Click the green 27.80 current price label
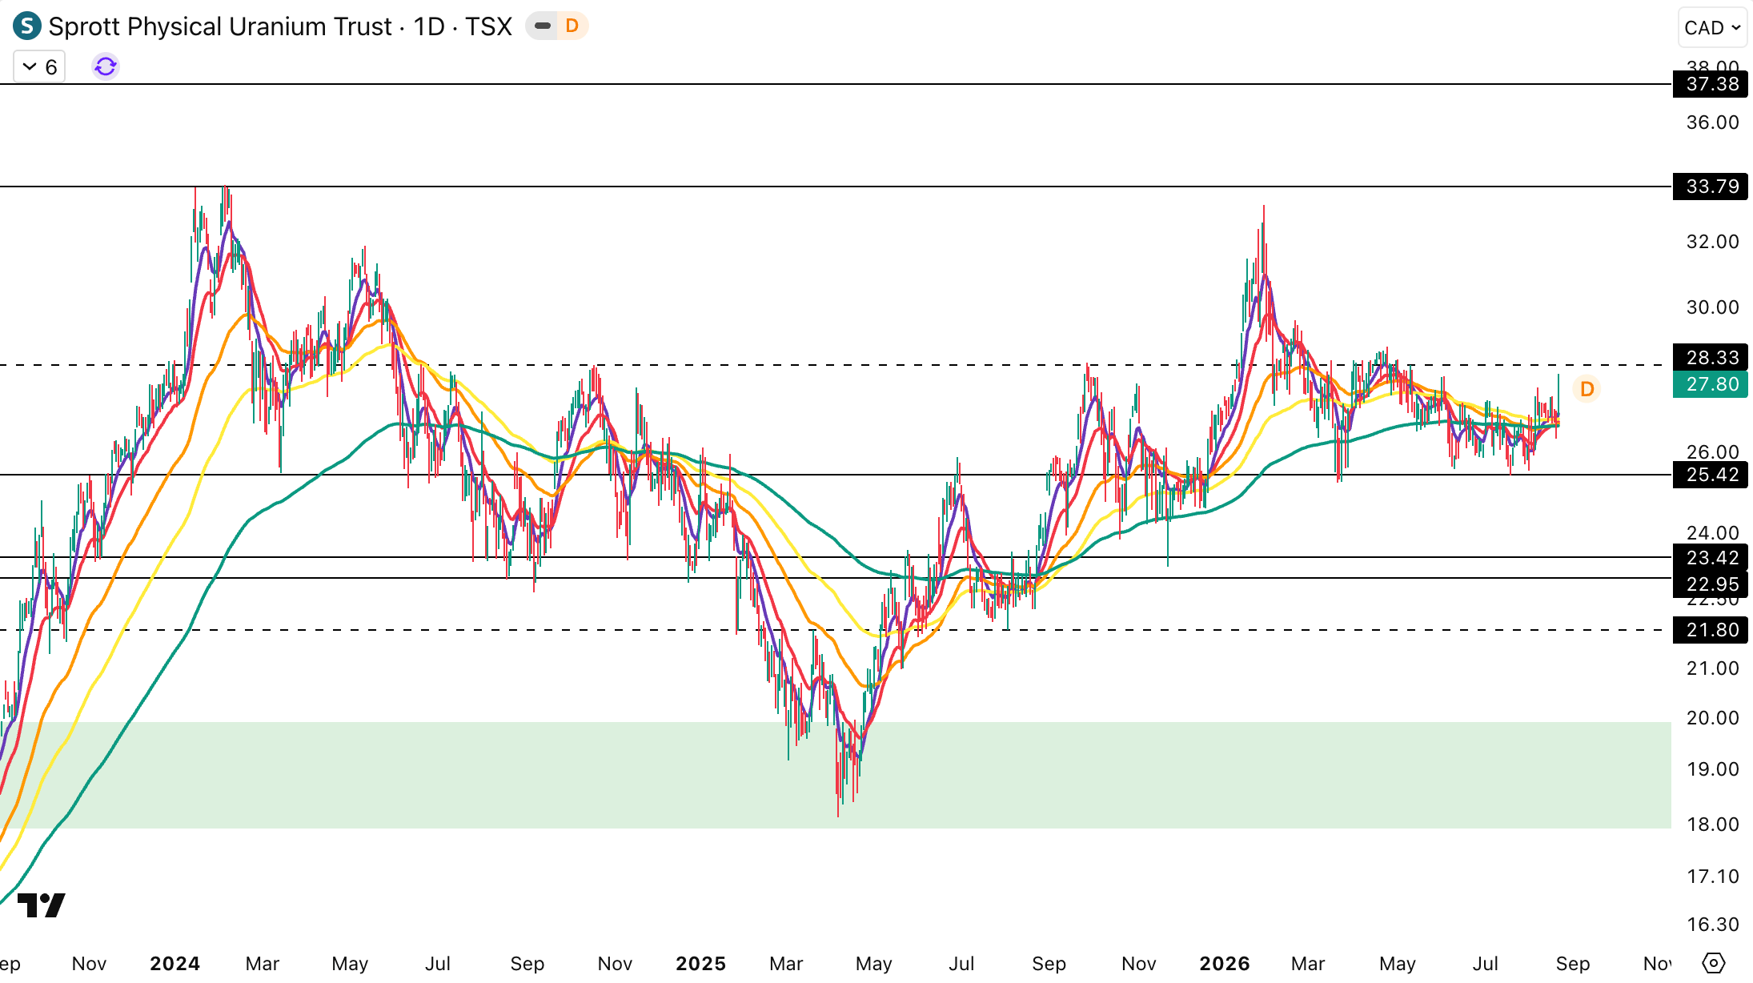 [x=1711, y=384]
